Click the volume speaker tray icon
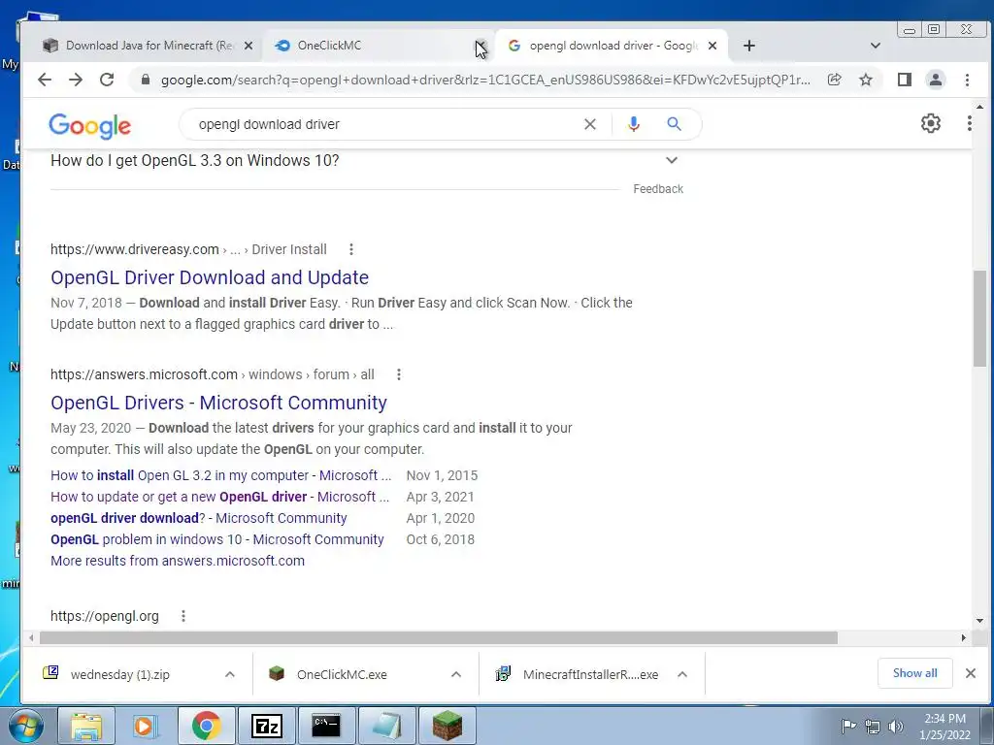The image size is (994, 745). click(x=896, y=727)
